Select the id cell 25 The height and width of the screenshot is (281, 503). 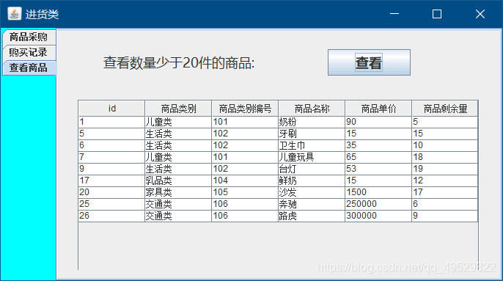(x=111, y=204)
